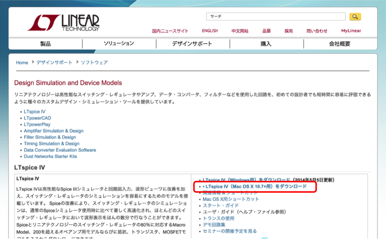Open the ソリューション navigation menu

coord(119,44)
